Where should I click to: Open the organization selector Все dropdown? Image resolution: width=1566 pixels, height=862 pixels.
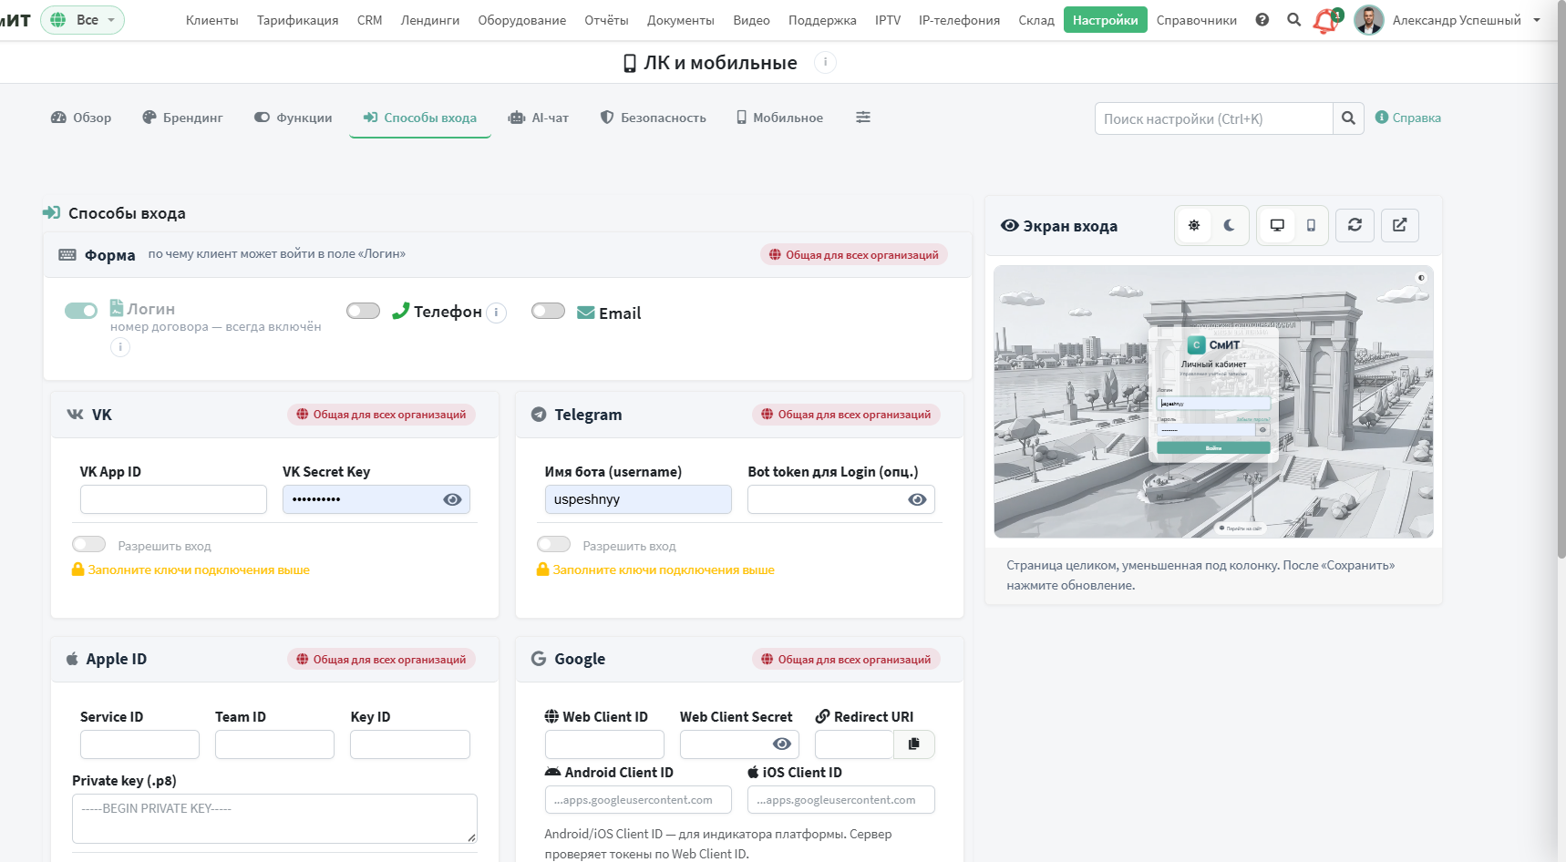point(82,20)
